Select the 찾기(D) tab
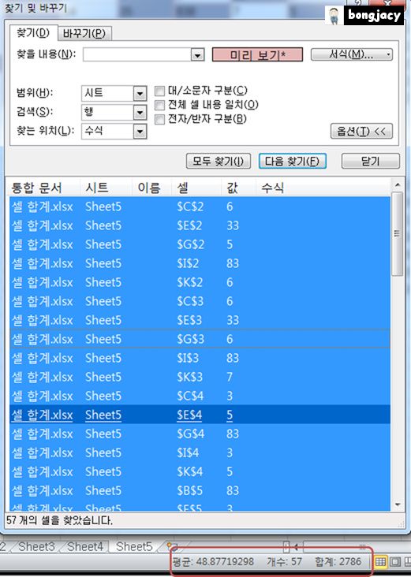 33,33
